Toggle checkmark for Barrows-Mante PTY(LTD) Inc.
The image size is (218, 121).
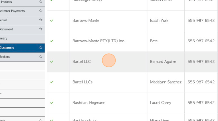point(52,41)
